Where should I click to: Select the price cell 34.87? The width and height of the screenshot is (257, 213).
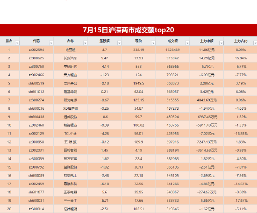click(139, 108)
